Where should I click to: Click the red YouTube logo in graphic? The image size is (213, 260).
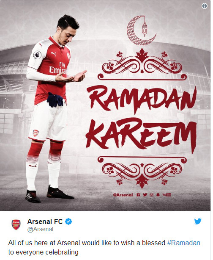[x=167, y=195]
